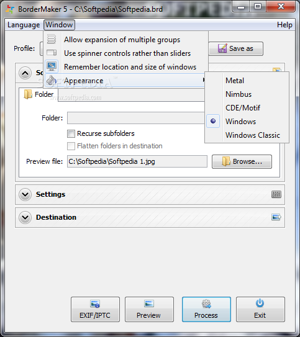This screenshot has height=337, width=300.
Task: Click the Destination group header text
Action: [56, 217]
